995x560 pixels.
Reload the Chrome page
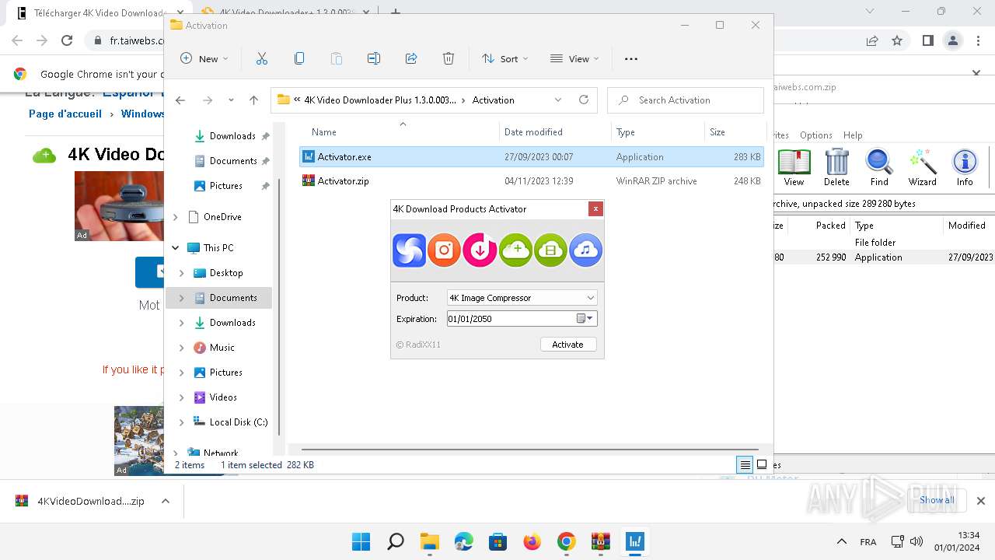pos(67,40)
